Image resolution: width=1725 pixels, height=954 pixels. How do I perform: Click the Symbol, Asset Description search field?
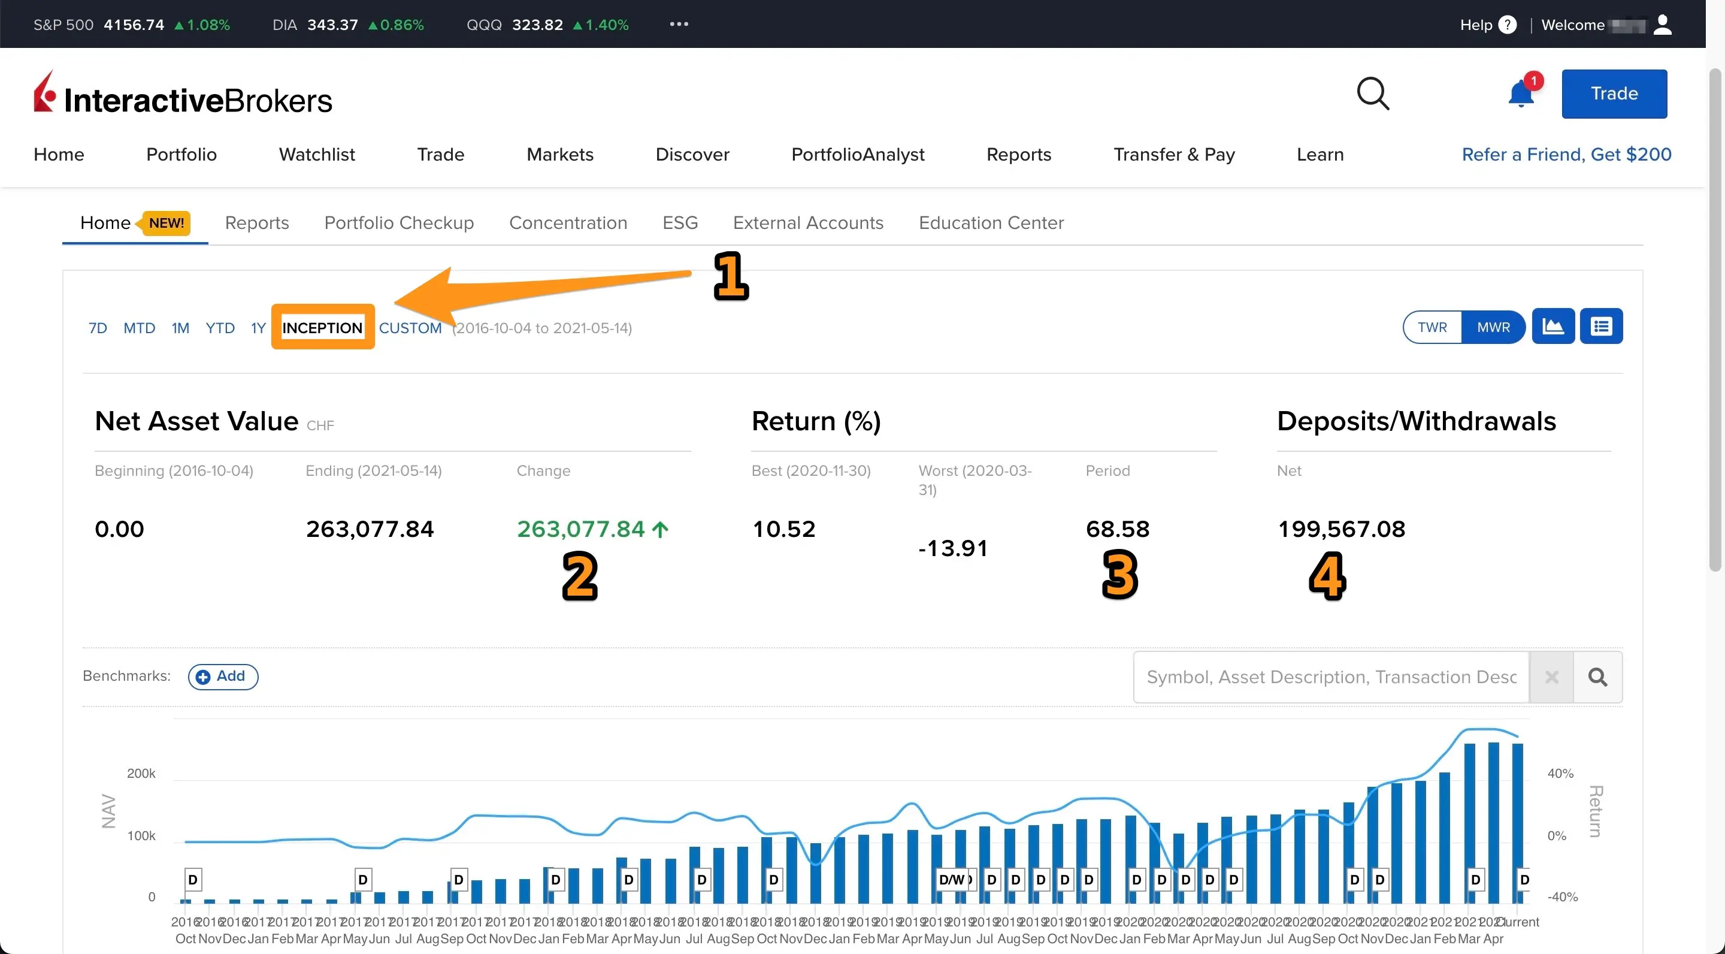(1331, 677)
